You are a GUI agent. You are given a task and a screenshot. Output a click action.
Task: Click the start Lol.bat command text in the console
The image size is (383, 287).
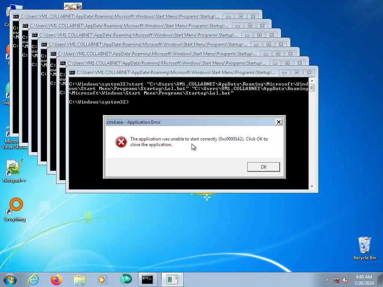point(189,88)
